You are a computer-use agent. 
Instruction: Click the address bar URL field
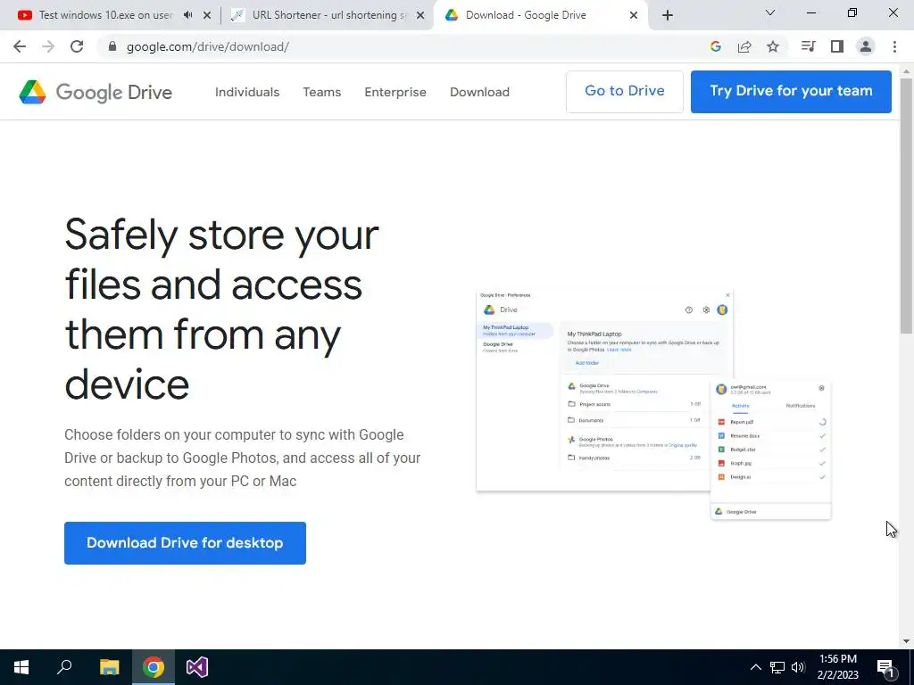click(x=403, y=46)
